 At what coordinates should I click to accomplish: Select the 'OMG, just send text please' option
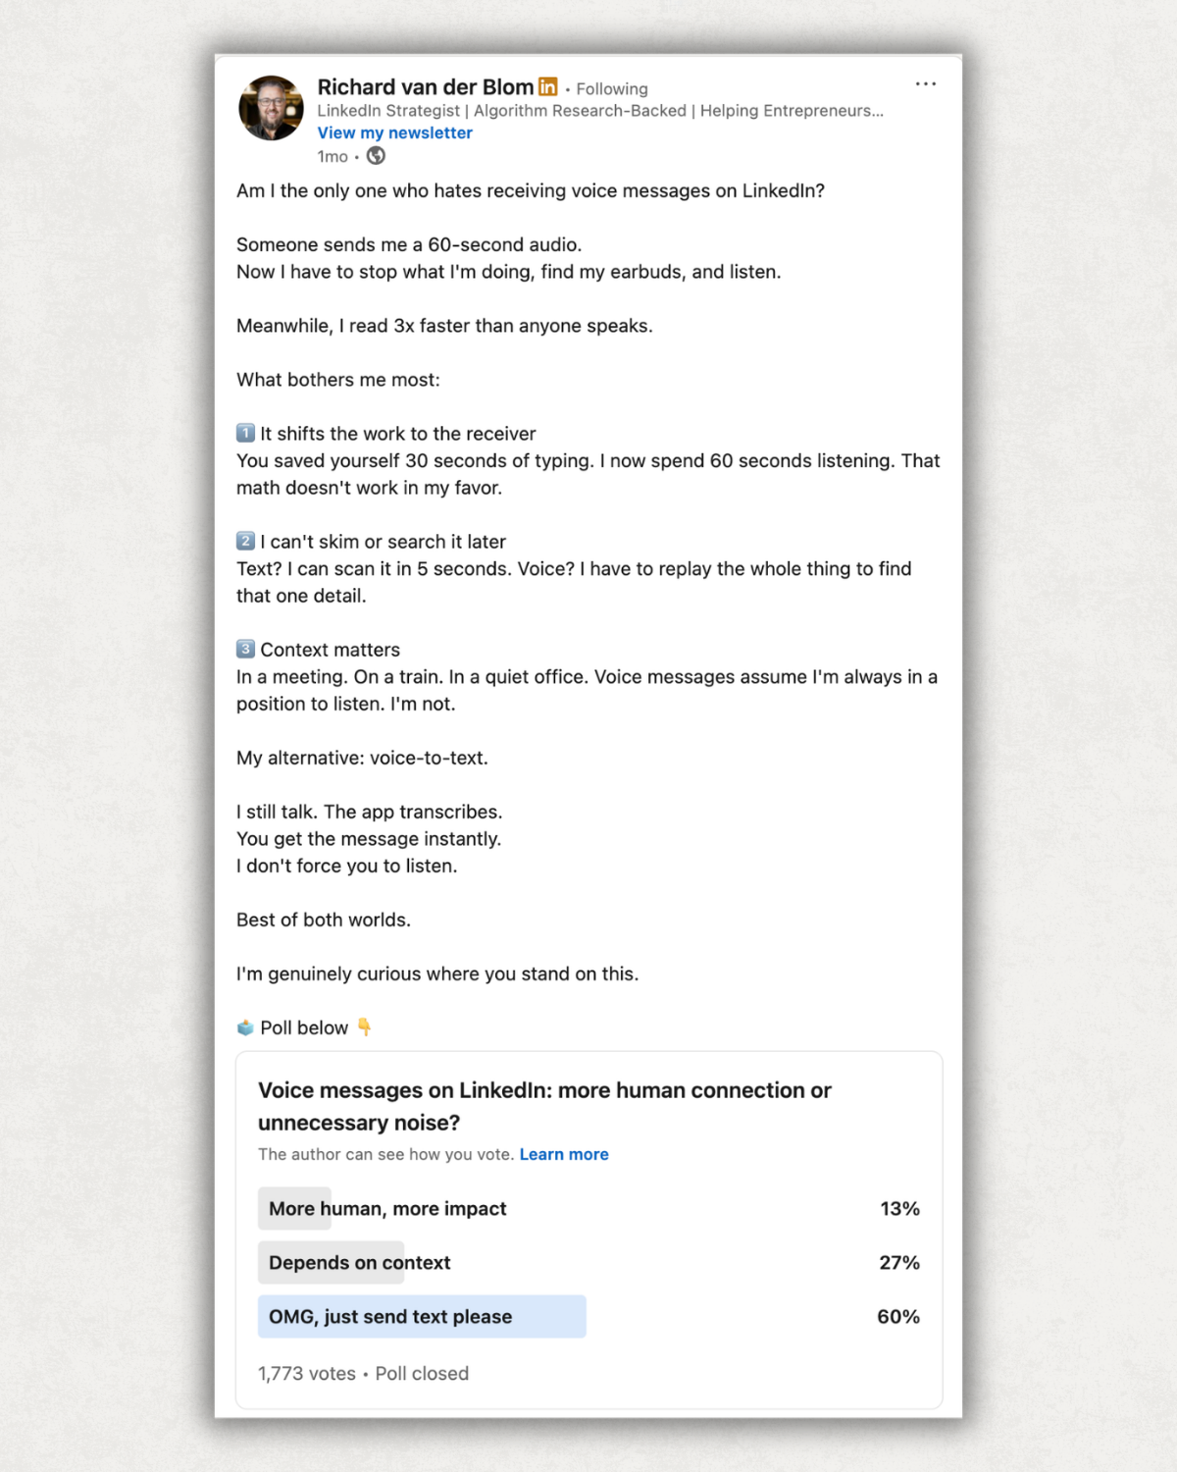pos(390,1316)
